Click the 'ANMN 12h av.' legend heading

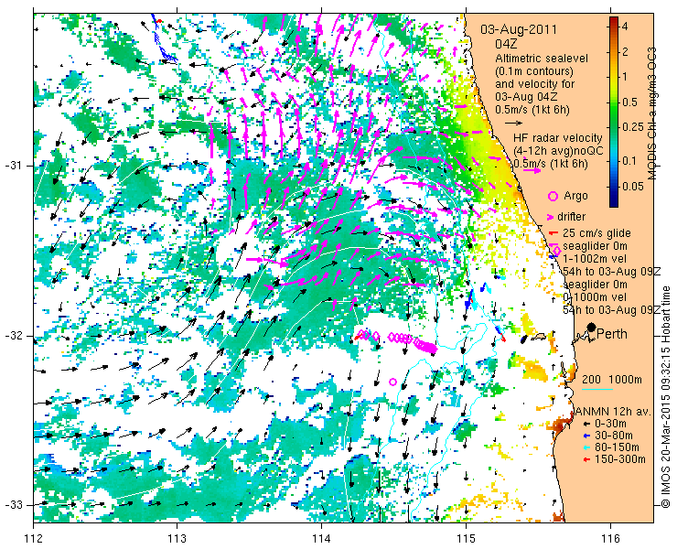tap(614, 411)
